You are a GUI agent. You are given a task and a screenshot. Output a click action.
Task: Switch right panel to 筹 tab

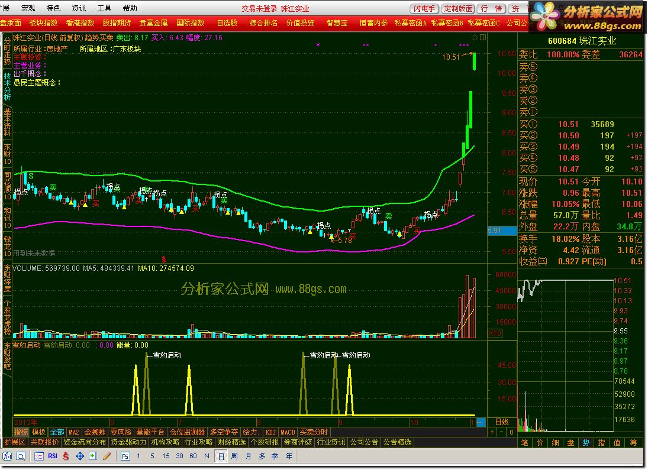click(634, 443)
